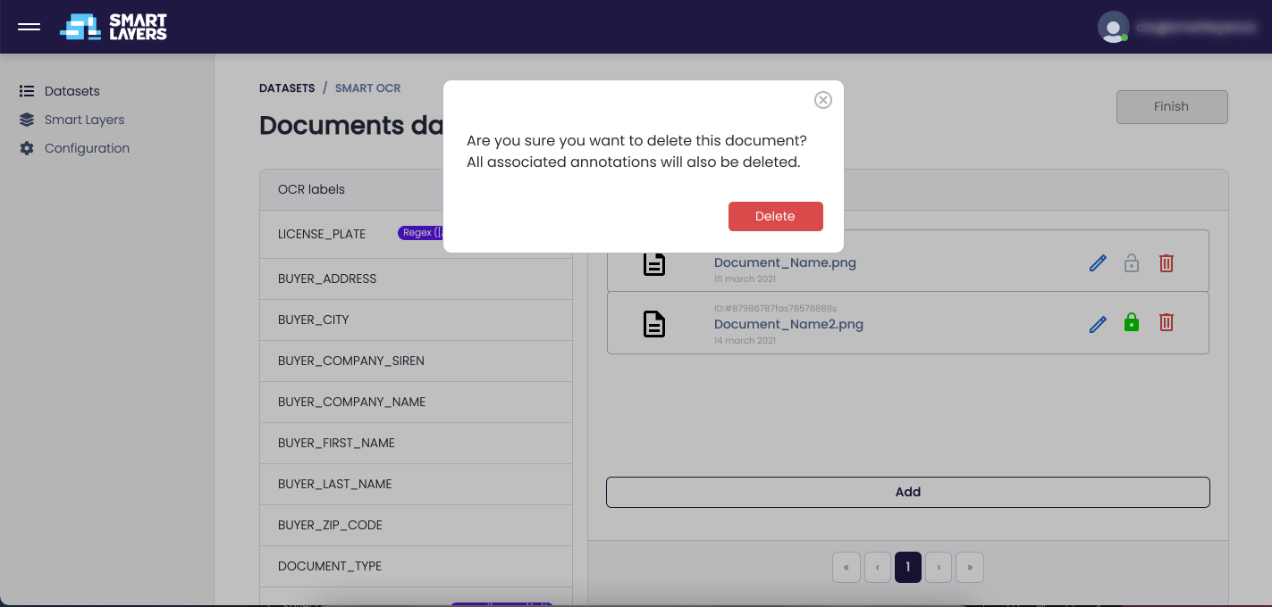Toggle the green lock on Document_Name2.png

pyautogui.click(x=1132, y=323)
